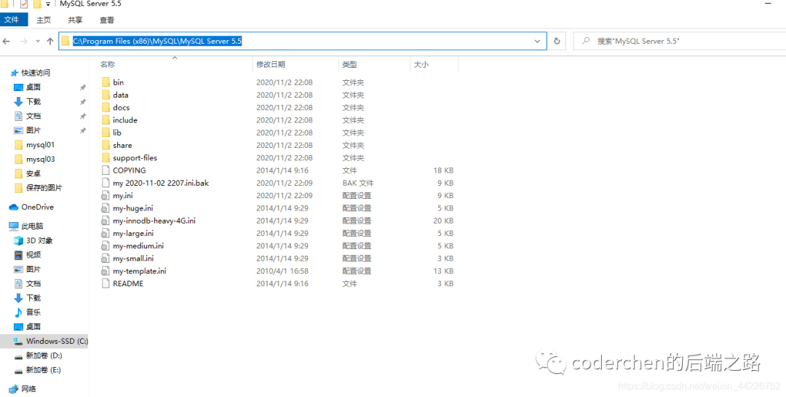This screenshot has width=786, height=397.
Task: Refresh the current folder view
Action: 557,41
